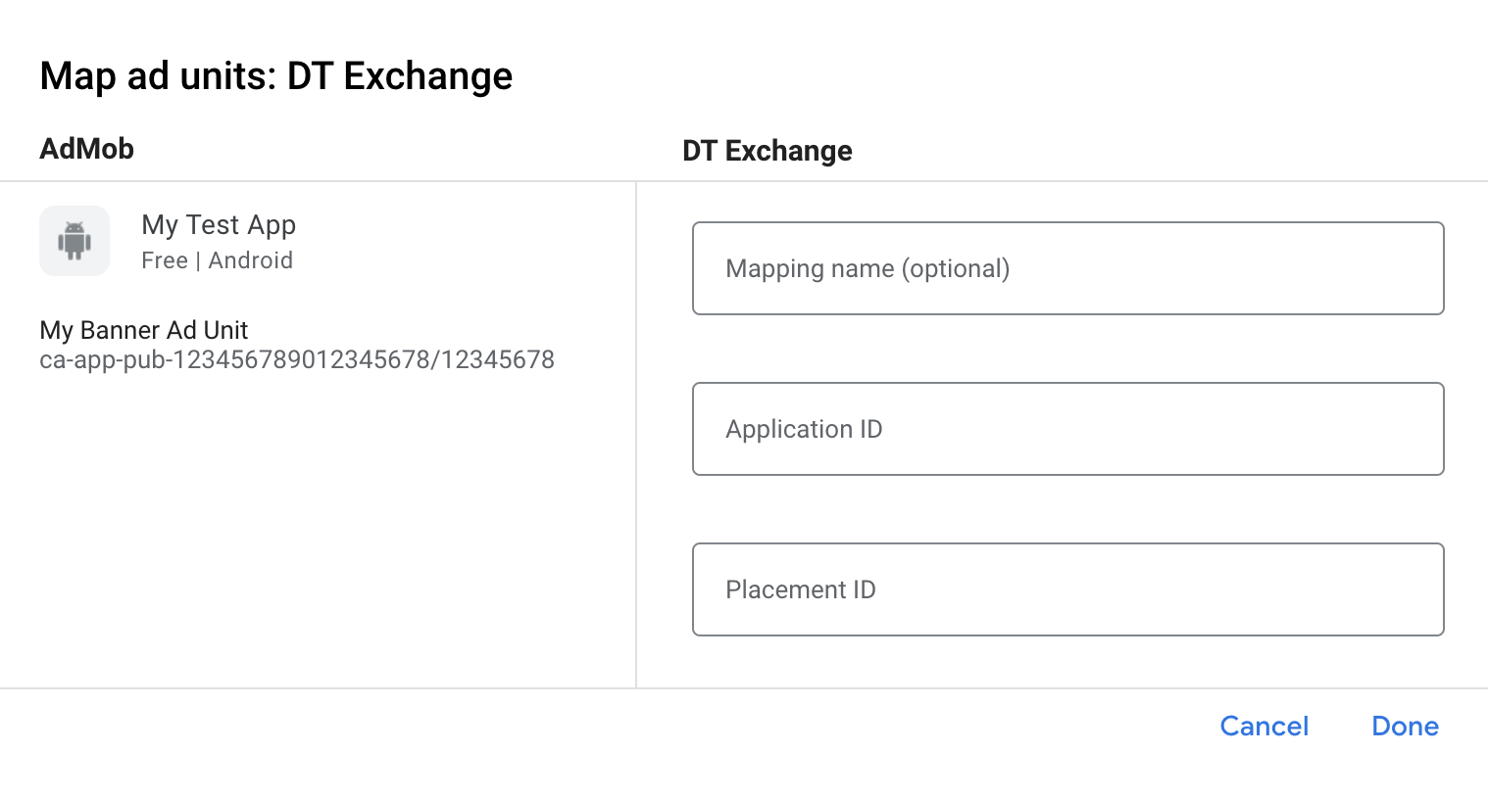
Task: Click the "Free" price label under app name
Action: coord(165,260)
